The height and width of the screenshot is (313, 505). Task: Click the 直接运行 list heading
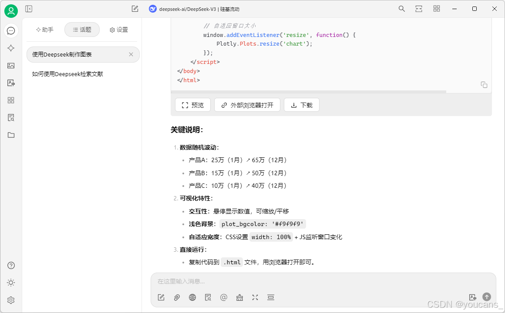193,250
